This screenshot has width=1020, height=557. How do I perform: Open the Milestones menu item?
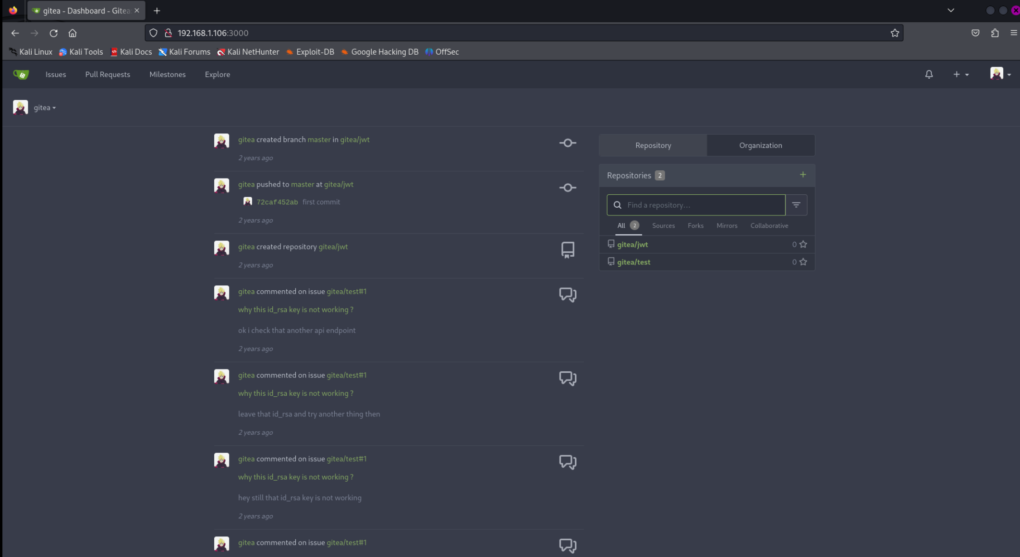pos(168,74)
